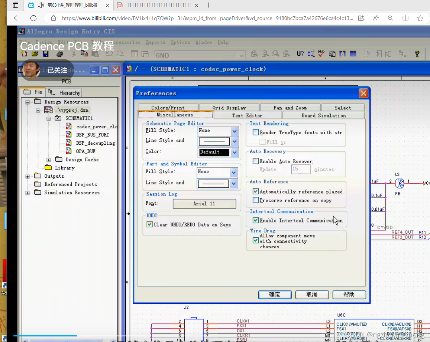
Task: Switch to the Colors/Print tab
Action: tap(168, 108)
